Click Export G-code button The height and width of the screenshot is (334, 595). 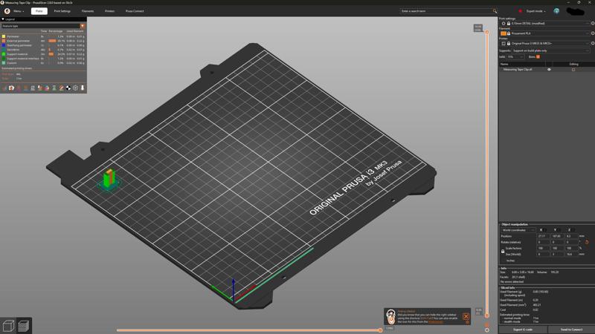[x=523, y=330]
